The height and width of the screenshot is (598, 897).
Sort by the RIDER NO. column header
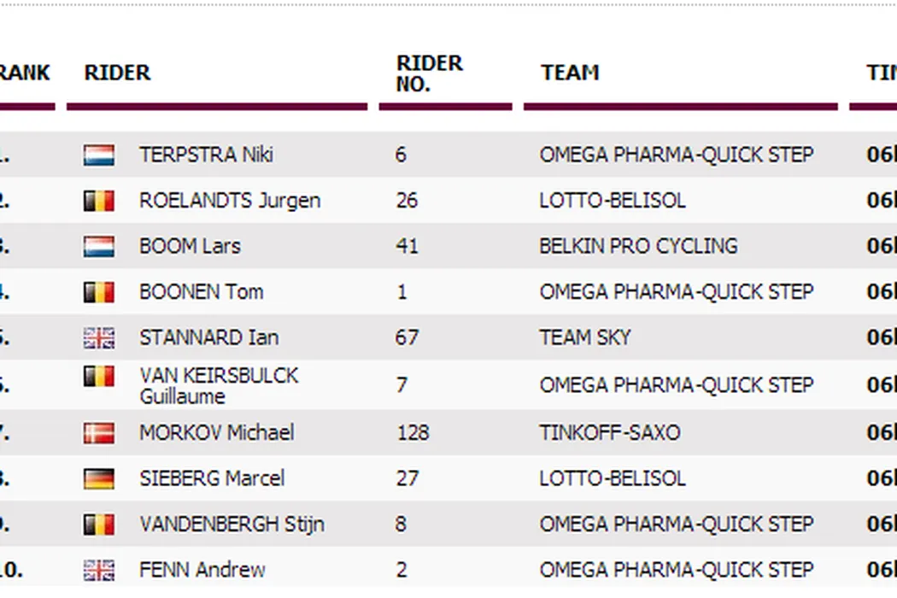point(430,73)
